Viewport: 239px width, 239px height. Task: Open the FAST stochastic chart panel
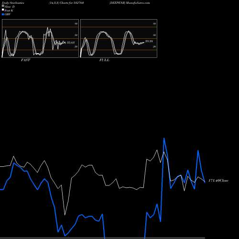tap(40, 38)
